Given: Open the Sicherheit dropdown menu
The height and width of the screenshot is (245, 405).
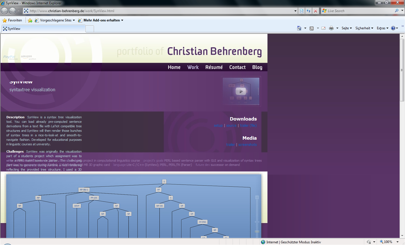Looking at the screenshot, I should point(364,28).
